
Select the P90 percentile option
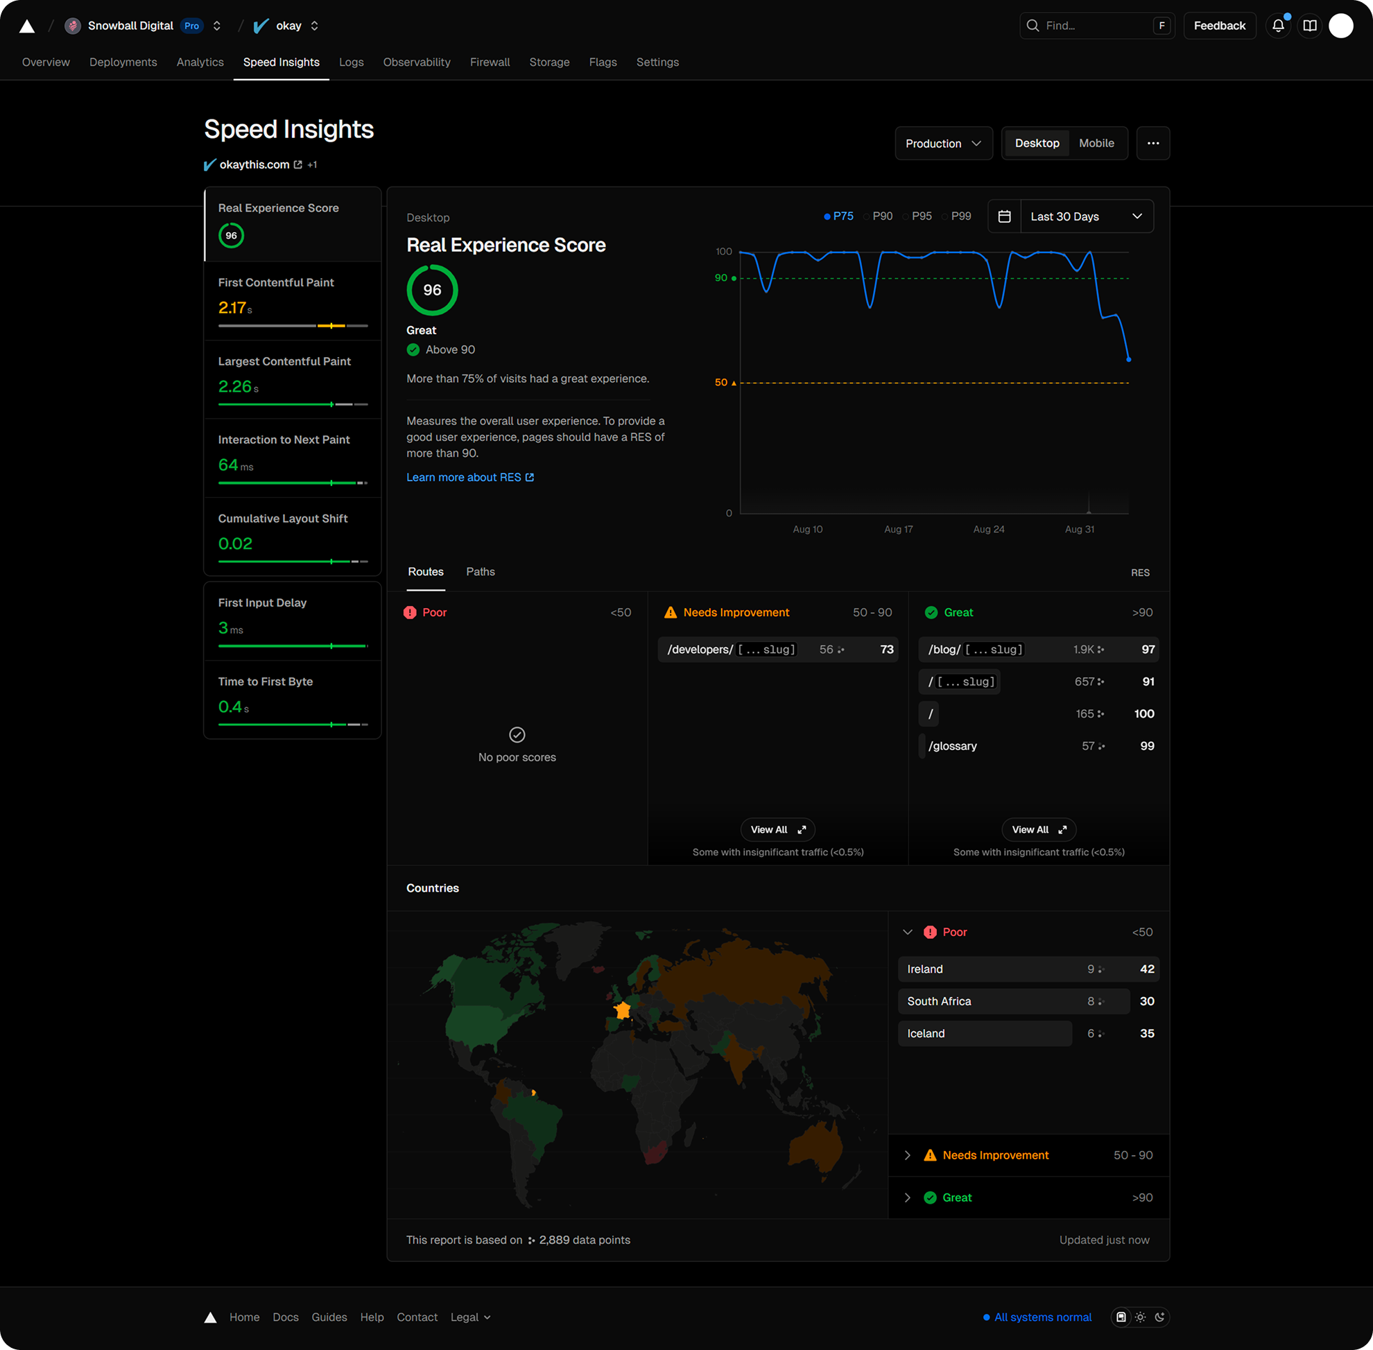(x=878, y=216)
